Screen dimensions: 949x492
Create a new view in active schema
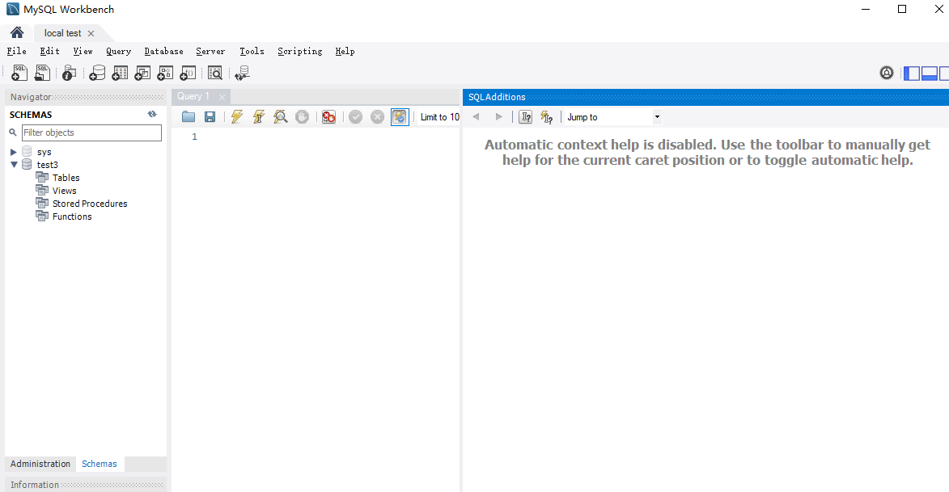(x=142, y=74)
